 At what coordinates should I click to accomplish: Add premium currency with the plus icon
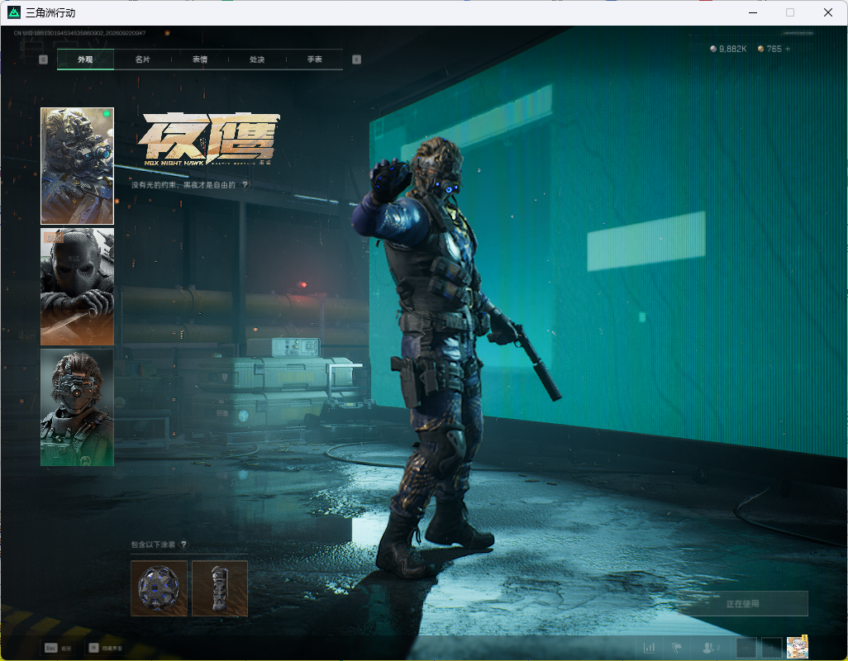tap(788, 49)
